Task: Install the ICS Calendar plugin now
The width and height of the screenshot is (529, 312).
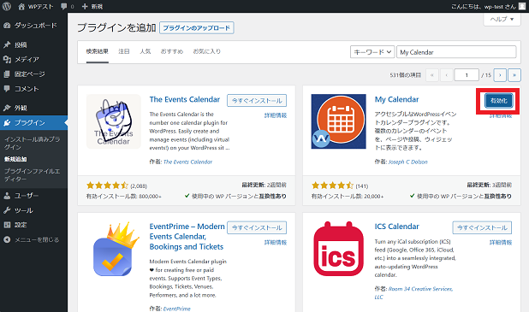Action: [482, 227]
